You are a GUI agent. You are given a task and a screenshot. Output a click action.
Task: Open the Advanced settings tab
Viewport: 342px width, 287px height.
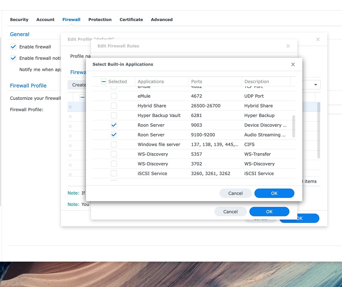coord(162,19)
